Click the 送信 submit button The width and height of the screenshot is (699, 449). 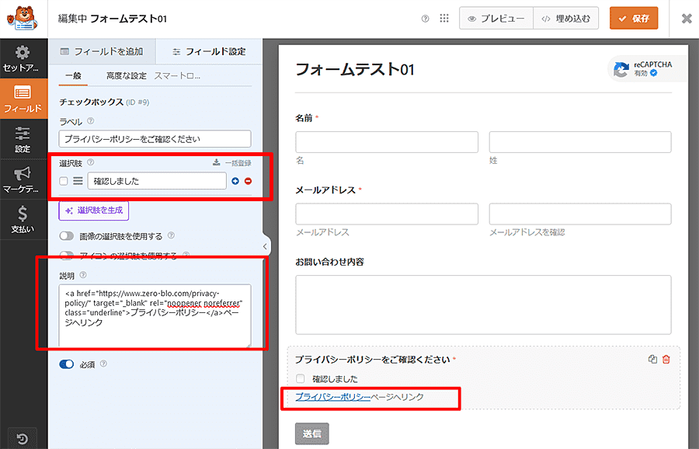312,433
